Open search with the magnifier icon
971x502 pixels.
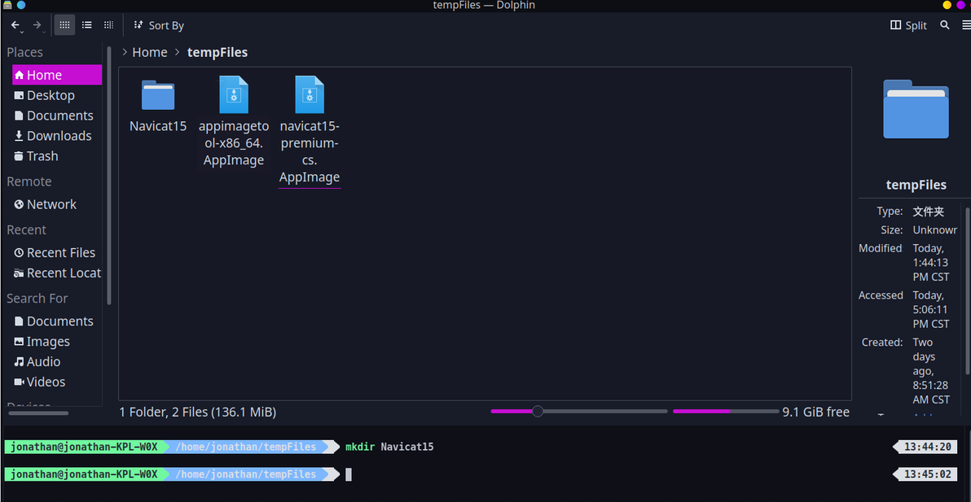(x=944, y=24)
